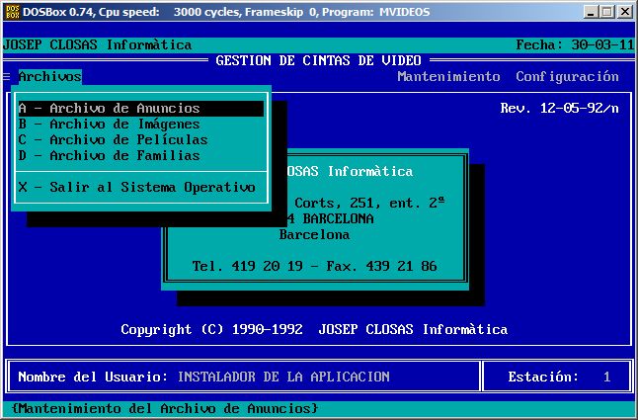Minimize the DOSBox window
638x420 pixels.
pos(590,12)
